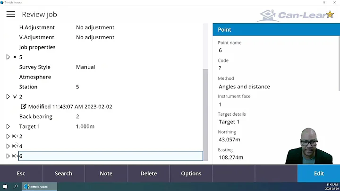Screen dimensions: 340x191
Task: Open the Options softkey
Action: (x=191, y=174)
